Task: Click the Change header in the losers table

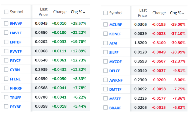Action: [159, 13]
